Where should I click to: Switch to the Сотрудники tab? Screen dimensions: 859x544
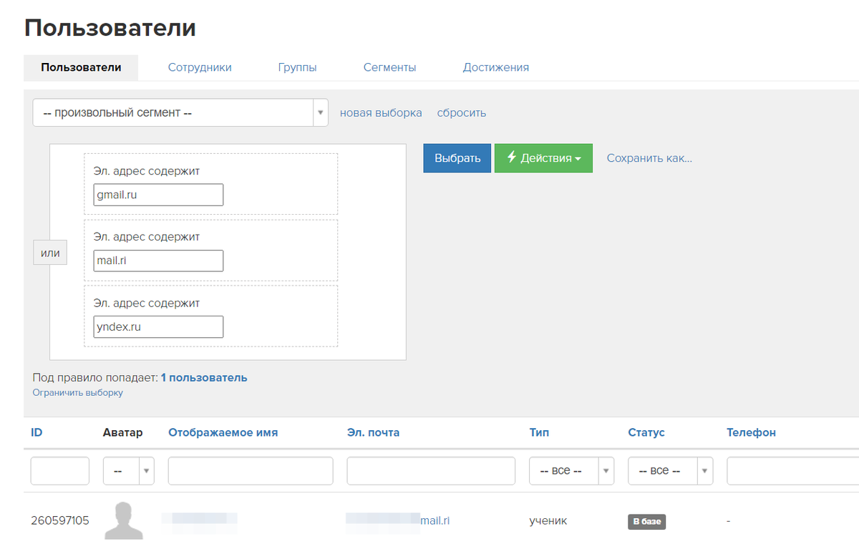(200, 67)
